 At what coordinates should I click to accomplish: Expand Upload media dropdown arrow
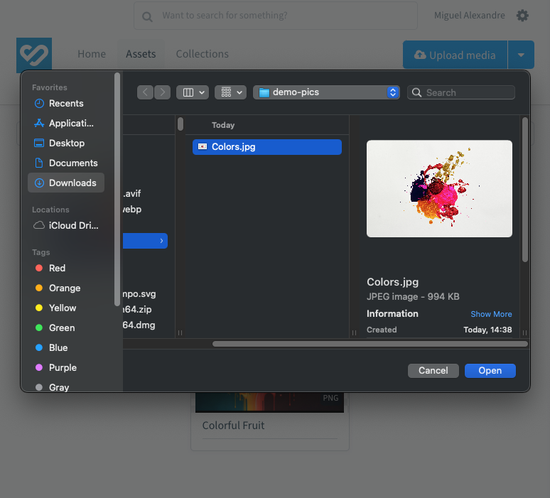[x=521, y=55]
